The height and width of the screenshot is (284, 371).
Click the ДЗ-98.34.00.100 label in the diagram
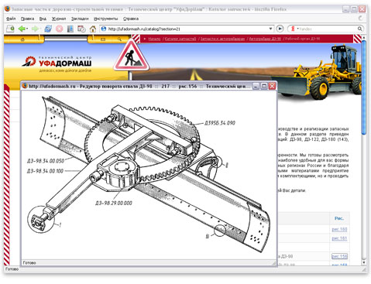[x=45, y=171]
